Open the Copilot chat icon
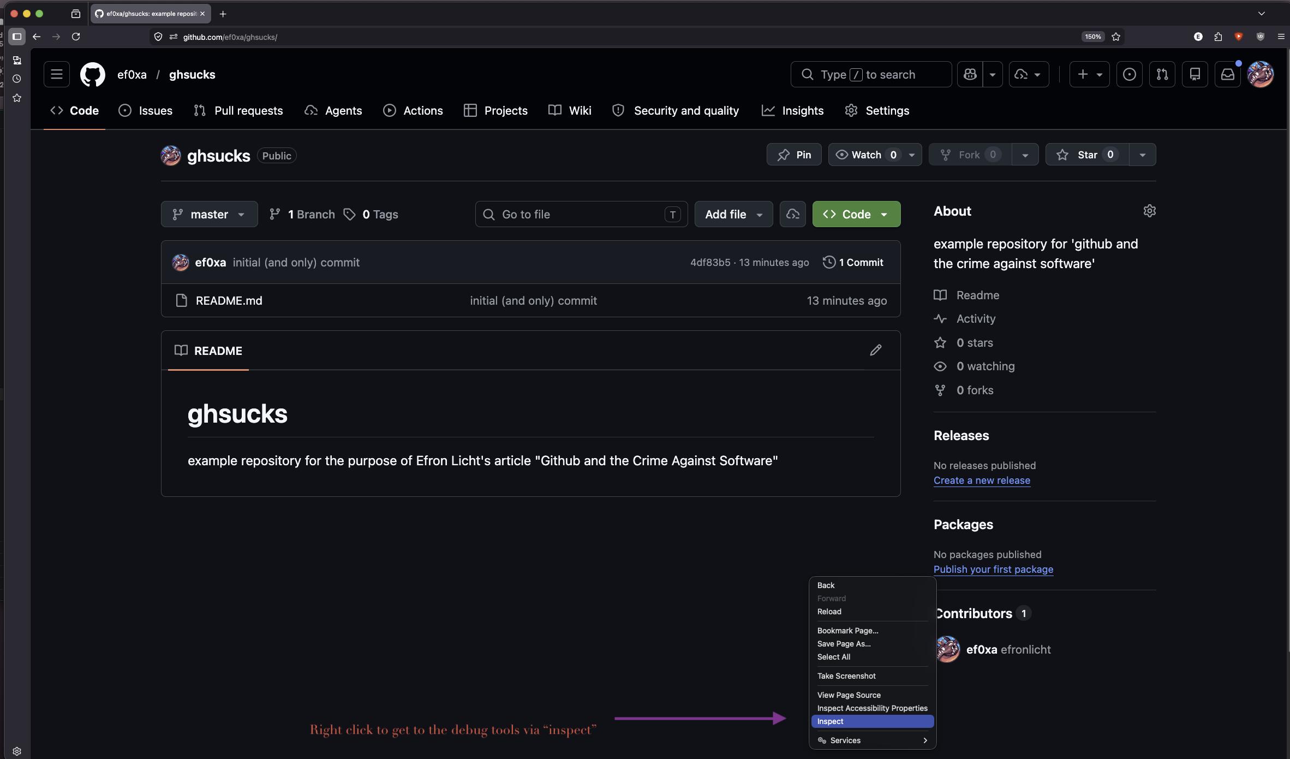 tap(970, 75)
